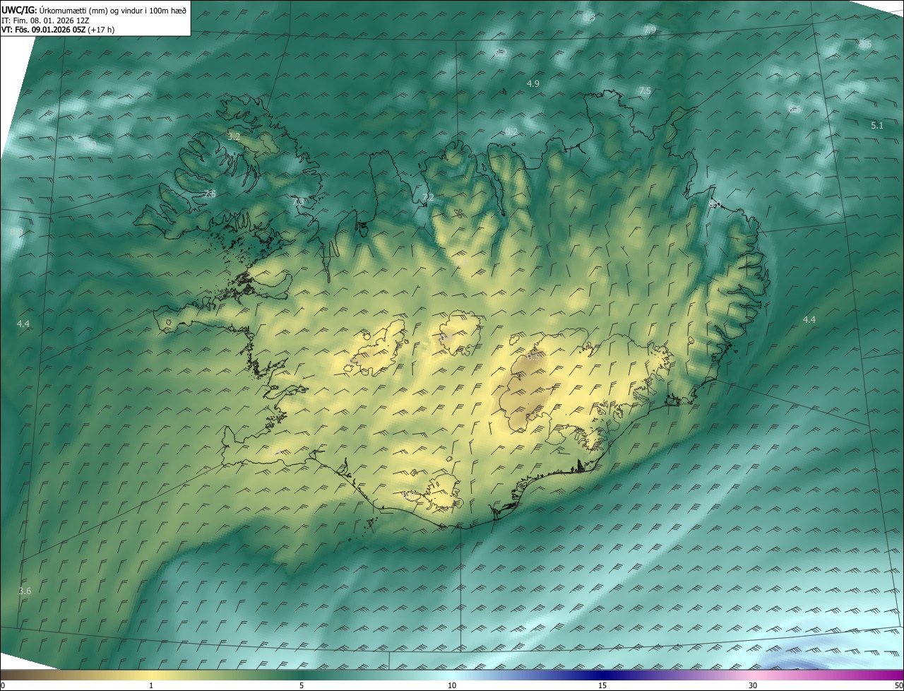The width and height of the screenshot is (904, 691).
Task: Click the UWC/IG Úrkomumætti map title line
Action: click(94, 9)
